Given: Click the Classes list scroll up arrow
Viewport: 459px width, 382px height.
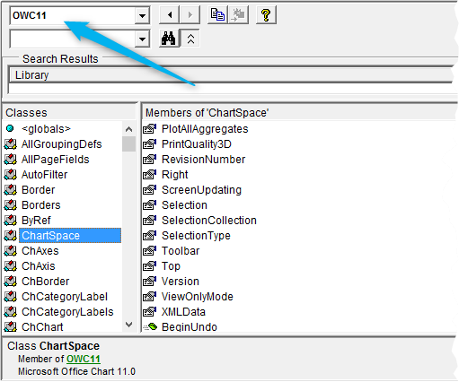Looking at the screenshot, I should (x=129, y=129).
